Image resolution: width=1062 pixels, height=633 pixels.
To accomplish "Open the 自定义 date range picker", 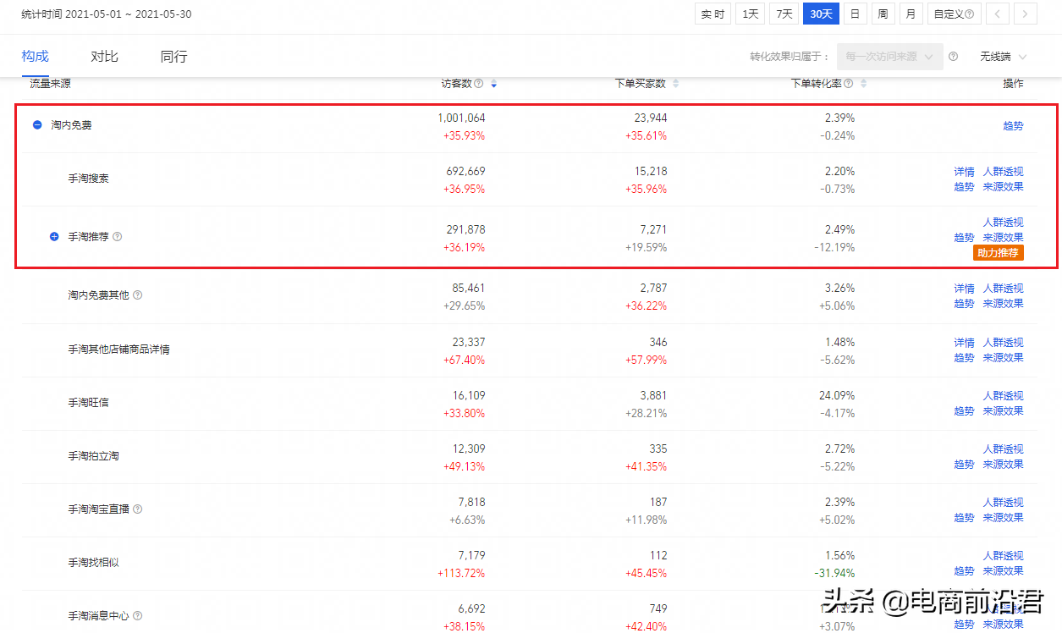I will point(954,14).
